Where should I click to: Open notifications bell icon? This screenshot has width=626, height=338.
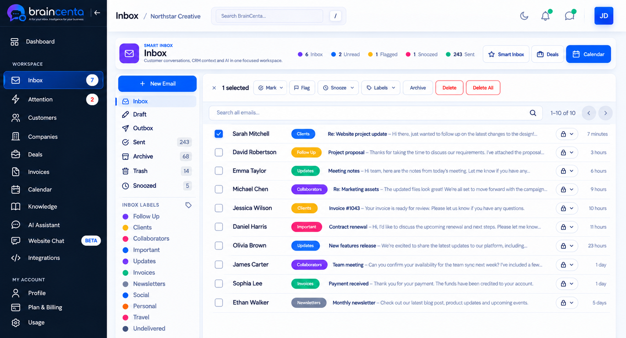[546, 16]
